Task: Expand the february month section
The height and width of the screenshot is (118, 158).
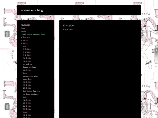Action: 26,37
